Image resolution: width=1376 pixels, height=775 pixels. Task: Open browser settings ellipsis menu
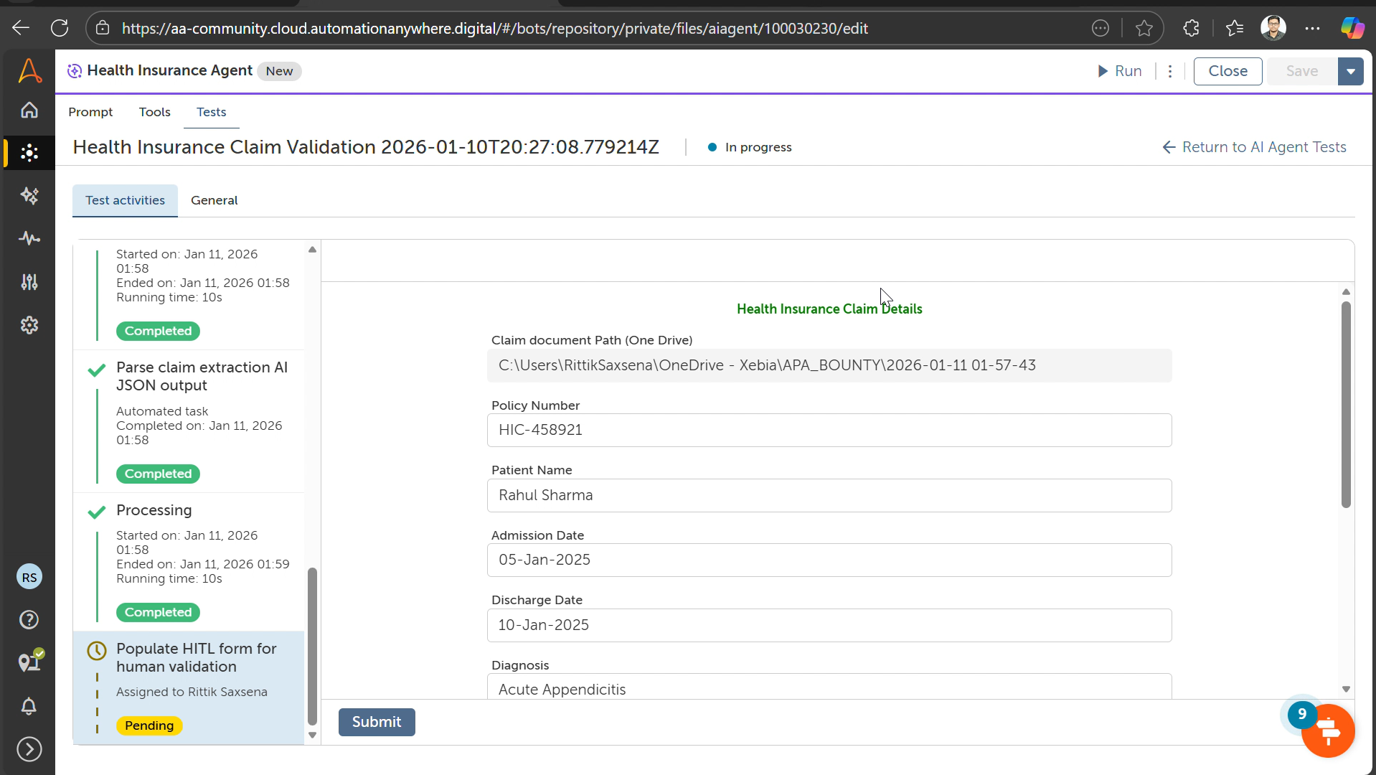point(1312,28)
